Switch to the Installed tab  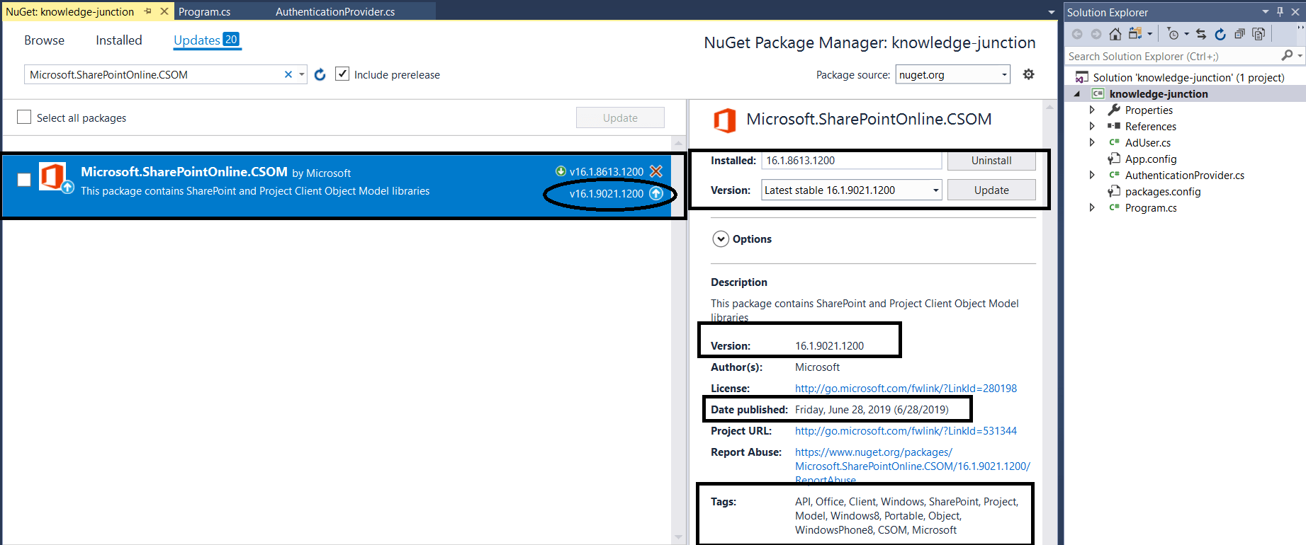[119, 40]
